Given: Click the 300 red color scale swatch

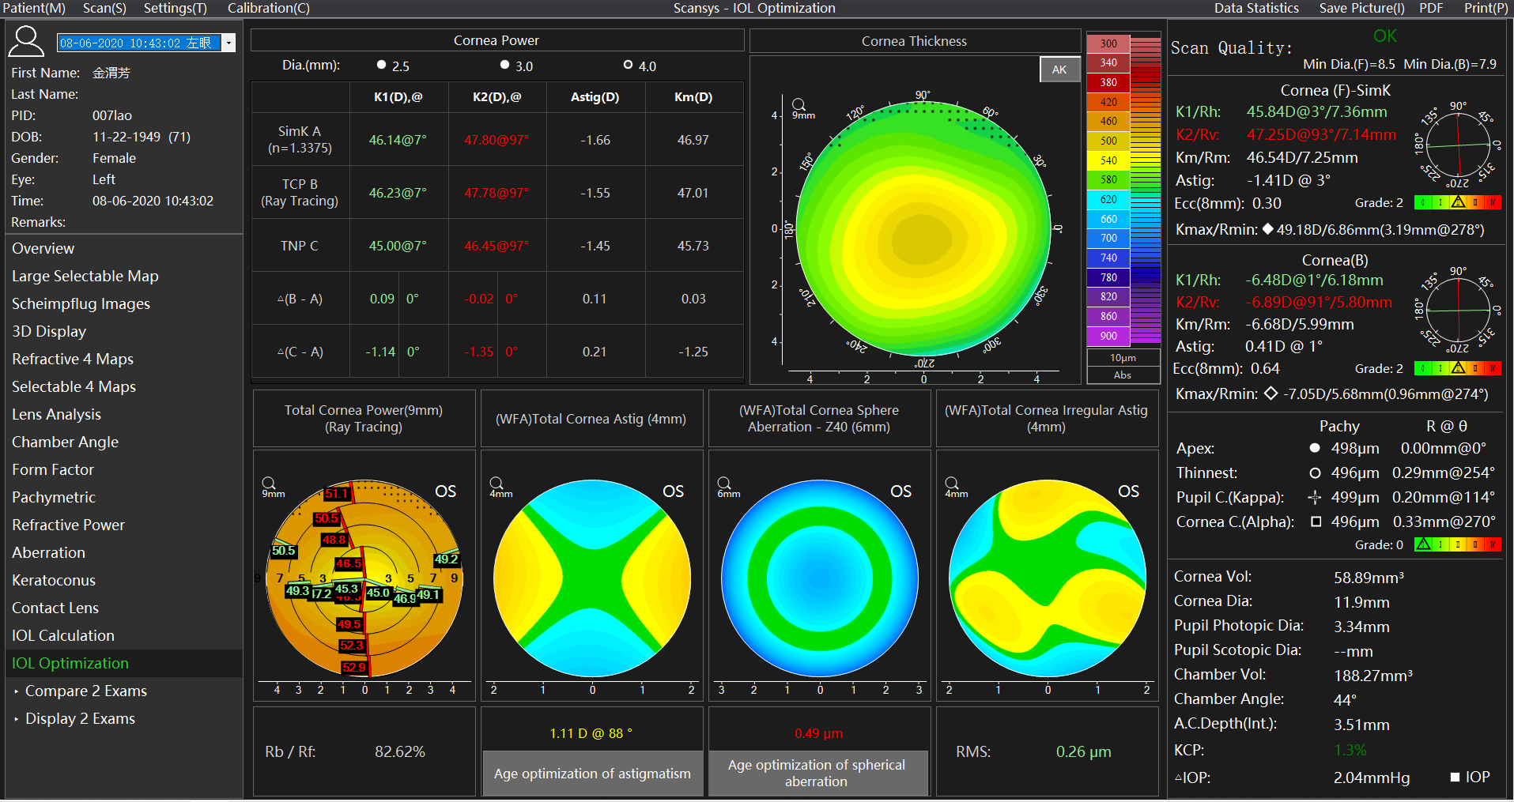Looking at the screenshot, I should pyautogui.click(x=1108, y=43).
